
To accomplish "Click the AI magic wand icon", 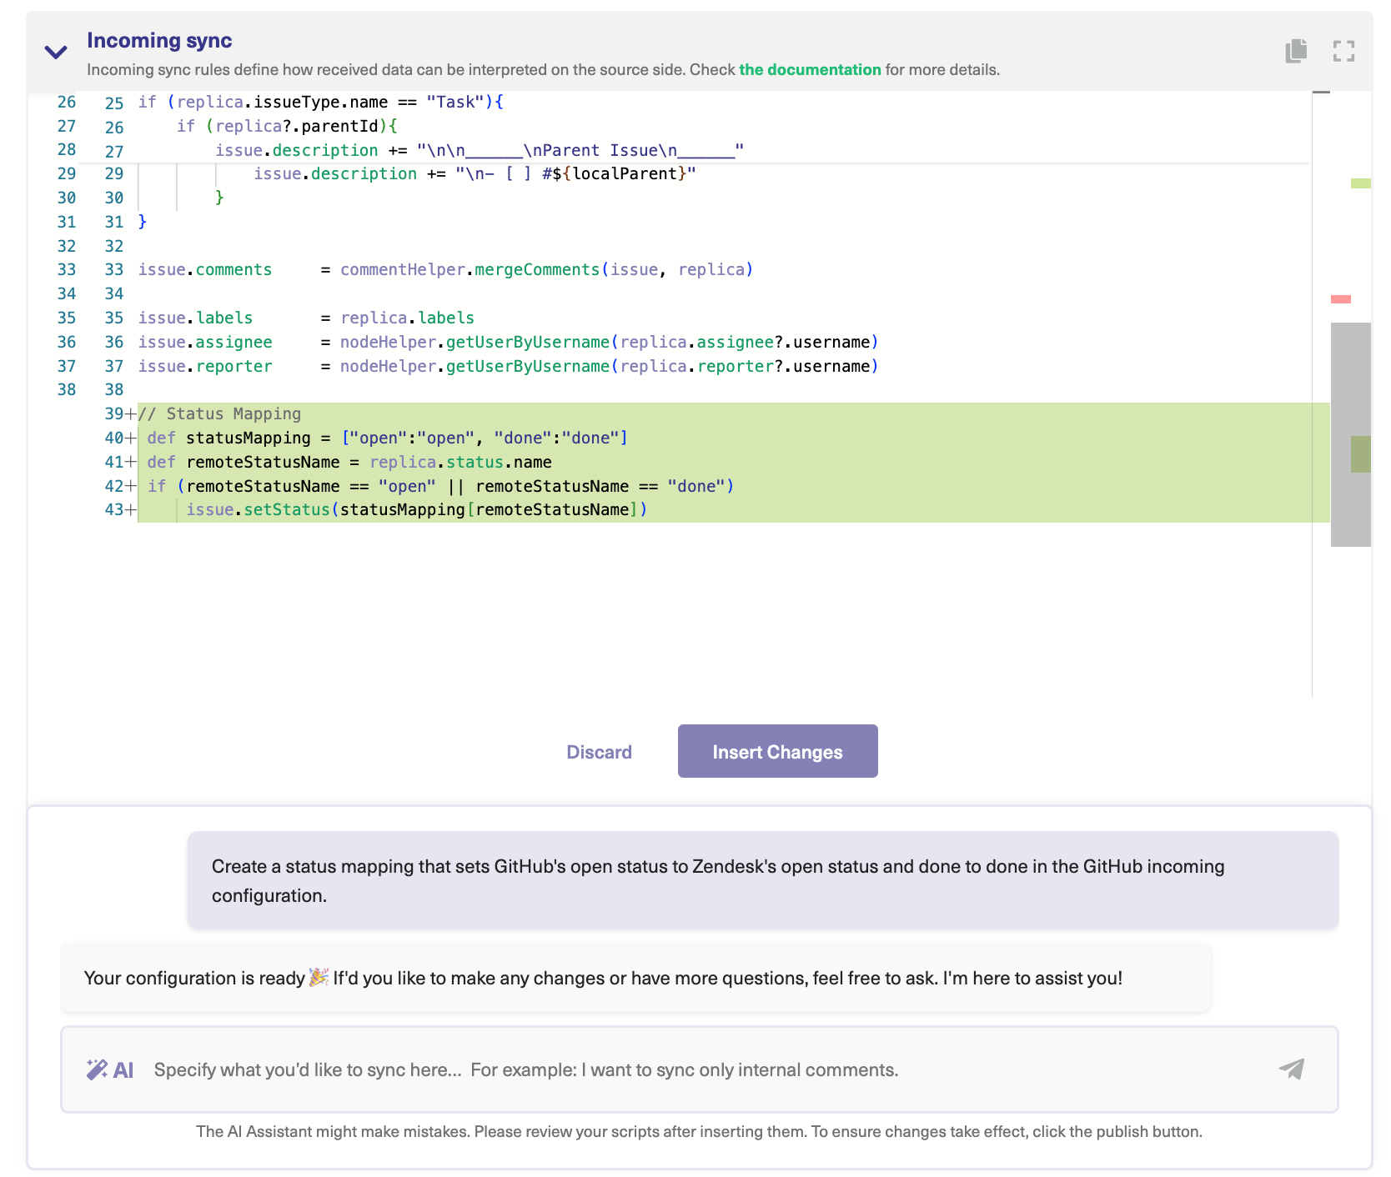I will 97,1069.
